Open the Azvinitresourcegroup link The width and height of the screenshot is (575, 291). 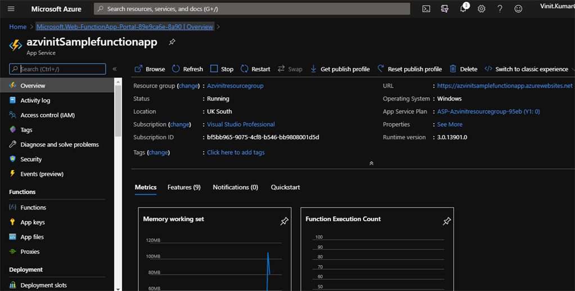[x=235, y=86]
